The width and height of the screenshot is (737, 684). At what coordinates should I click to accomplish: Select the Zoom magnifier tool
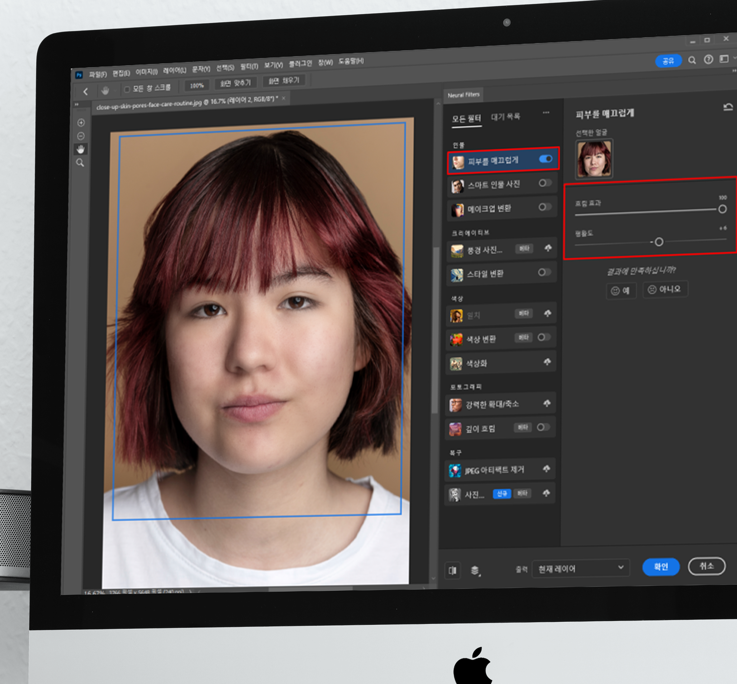pyautogui.click(x=80, y=163)
